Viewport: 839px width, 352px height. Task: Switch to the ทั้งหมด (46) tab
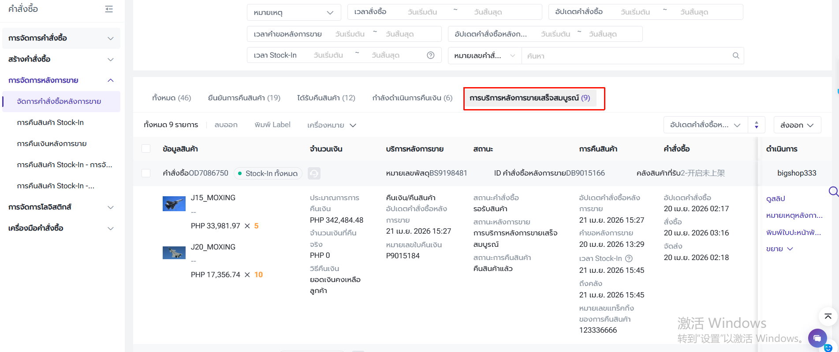tap(172, 98)
